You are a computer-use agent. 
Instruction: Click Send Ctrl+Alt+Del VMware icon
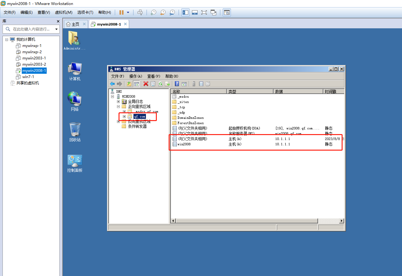[140, 12]
